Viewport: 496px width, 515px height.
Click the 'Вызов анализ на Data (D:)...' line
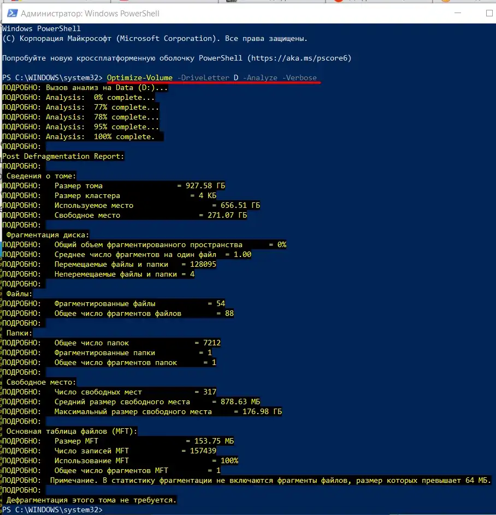click(85, 88)
